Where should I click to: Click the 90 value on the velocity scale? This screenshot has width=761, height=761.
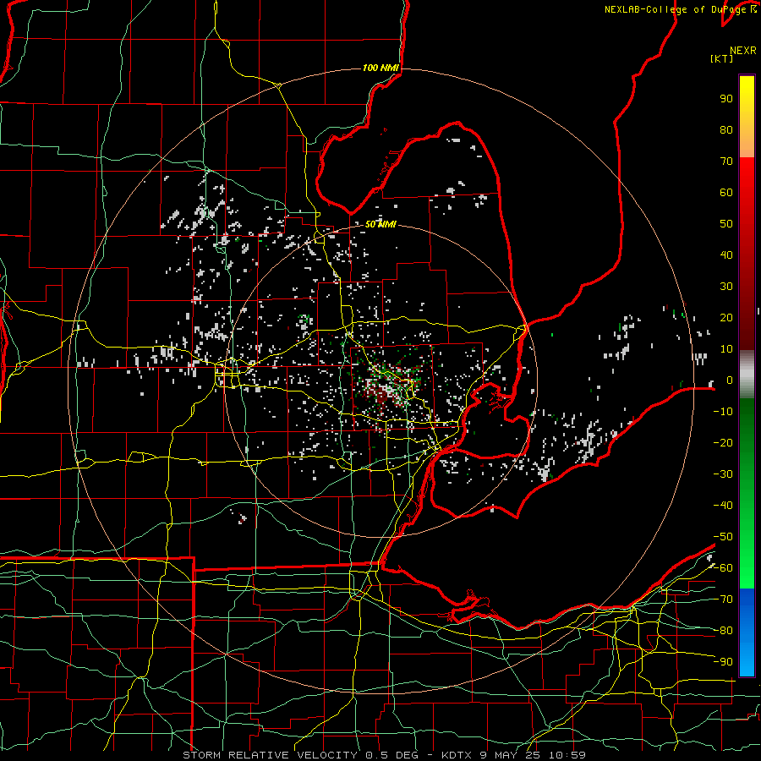coord(726,99)
